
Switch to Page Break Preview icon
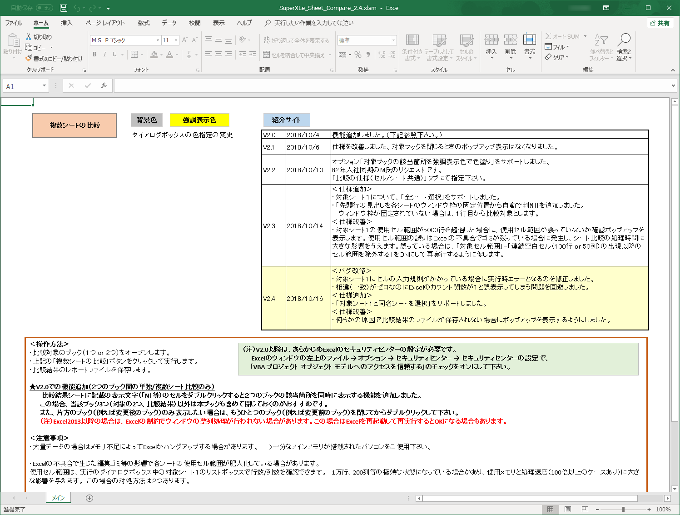[585, 510]
